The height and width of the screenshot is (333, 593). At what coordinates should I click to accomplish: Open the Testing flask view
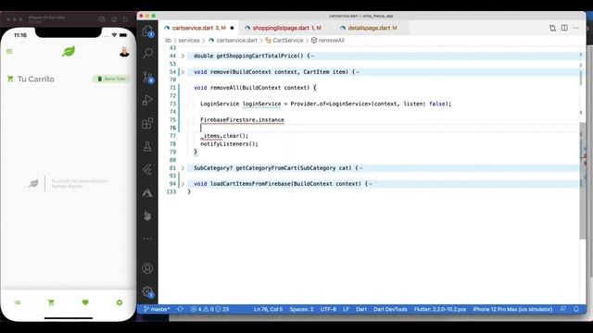(147, 146)
